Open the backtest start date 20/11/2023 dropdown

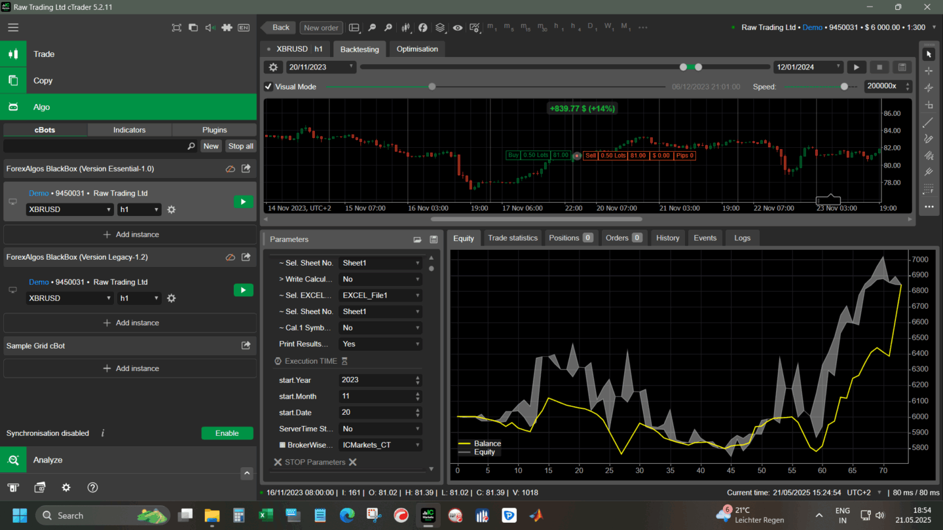(321, 67)
